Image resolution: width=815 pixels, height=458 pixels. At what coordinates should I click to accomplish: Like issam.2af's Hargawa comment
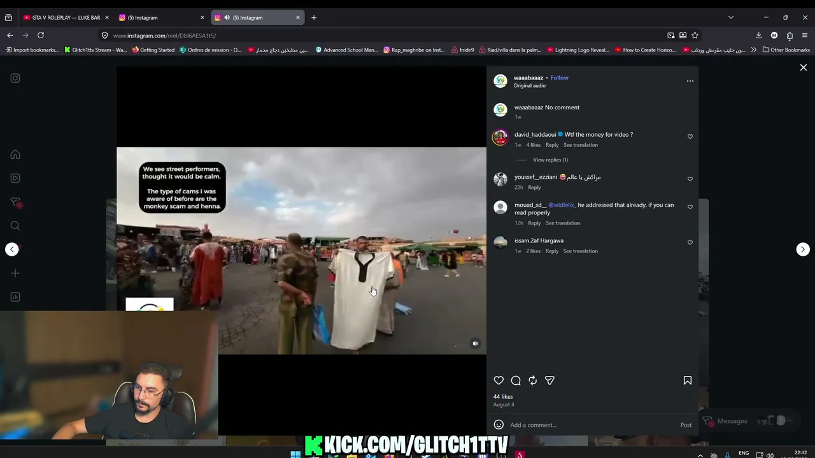point(690,242)
